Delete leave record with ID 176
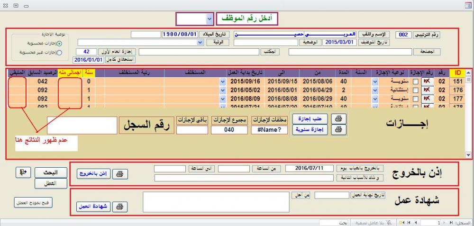Image resolution: width=474 pixels, height=226 pixels. pos(427,90)
